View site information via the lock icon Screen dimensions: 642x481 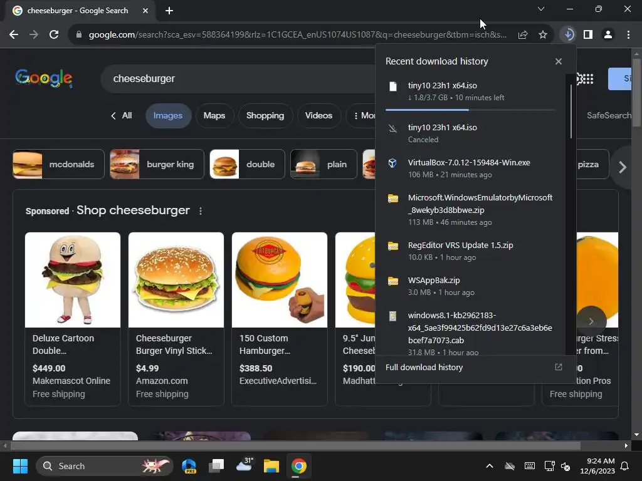(79, 35)
